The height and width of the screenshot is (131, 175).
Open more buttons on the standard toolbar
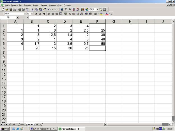coord(108,10)
